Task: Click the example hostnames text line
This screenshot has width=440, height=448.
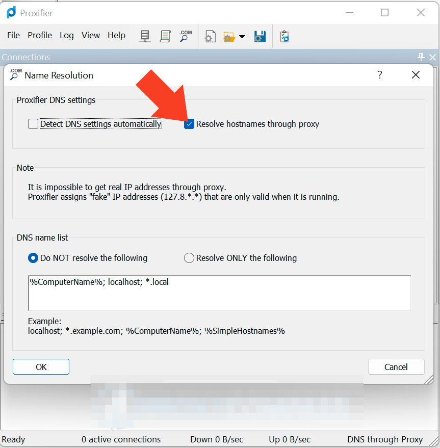Action: [157, 331]
